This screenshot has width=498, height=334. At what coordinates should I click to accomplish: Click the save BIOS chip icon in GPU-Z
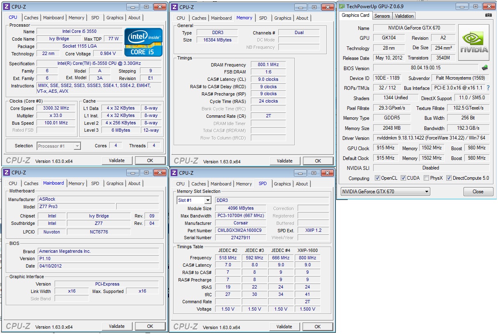click(x=485, y=68)
